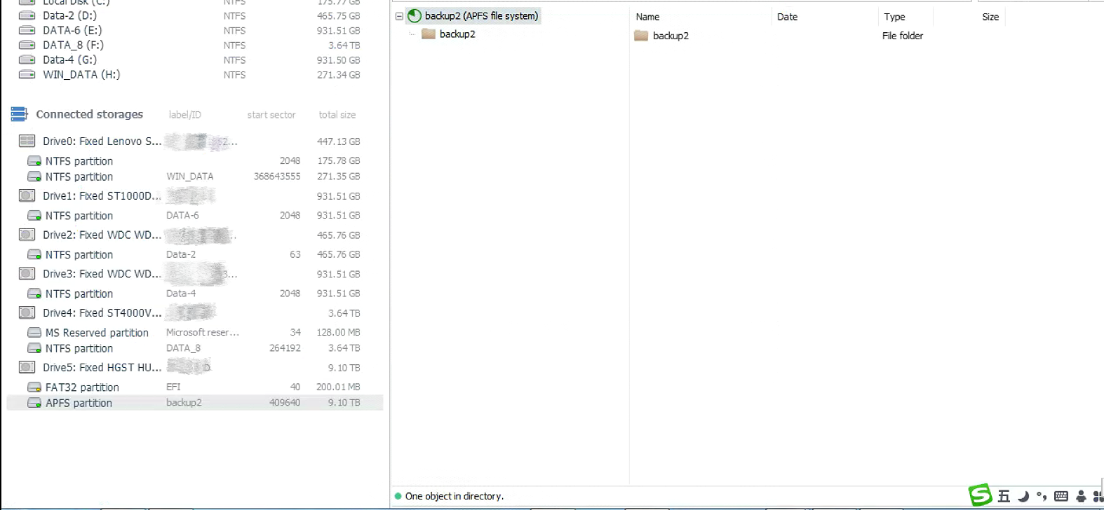The image size is (1104, 510).
Task: Click 'One object in directory.' status text
Action: [454, 496]
